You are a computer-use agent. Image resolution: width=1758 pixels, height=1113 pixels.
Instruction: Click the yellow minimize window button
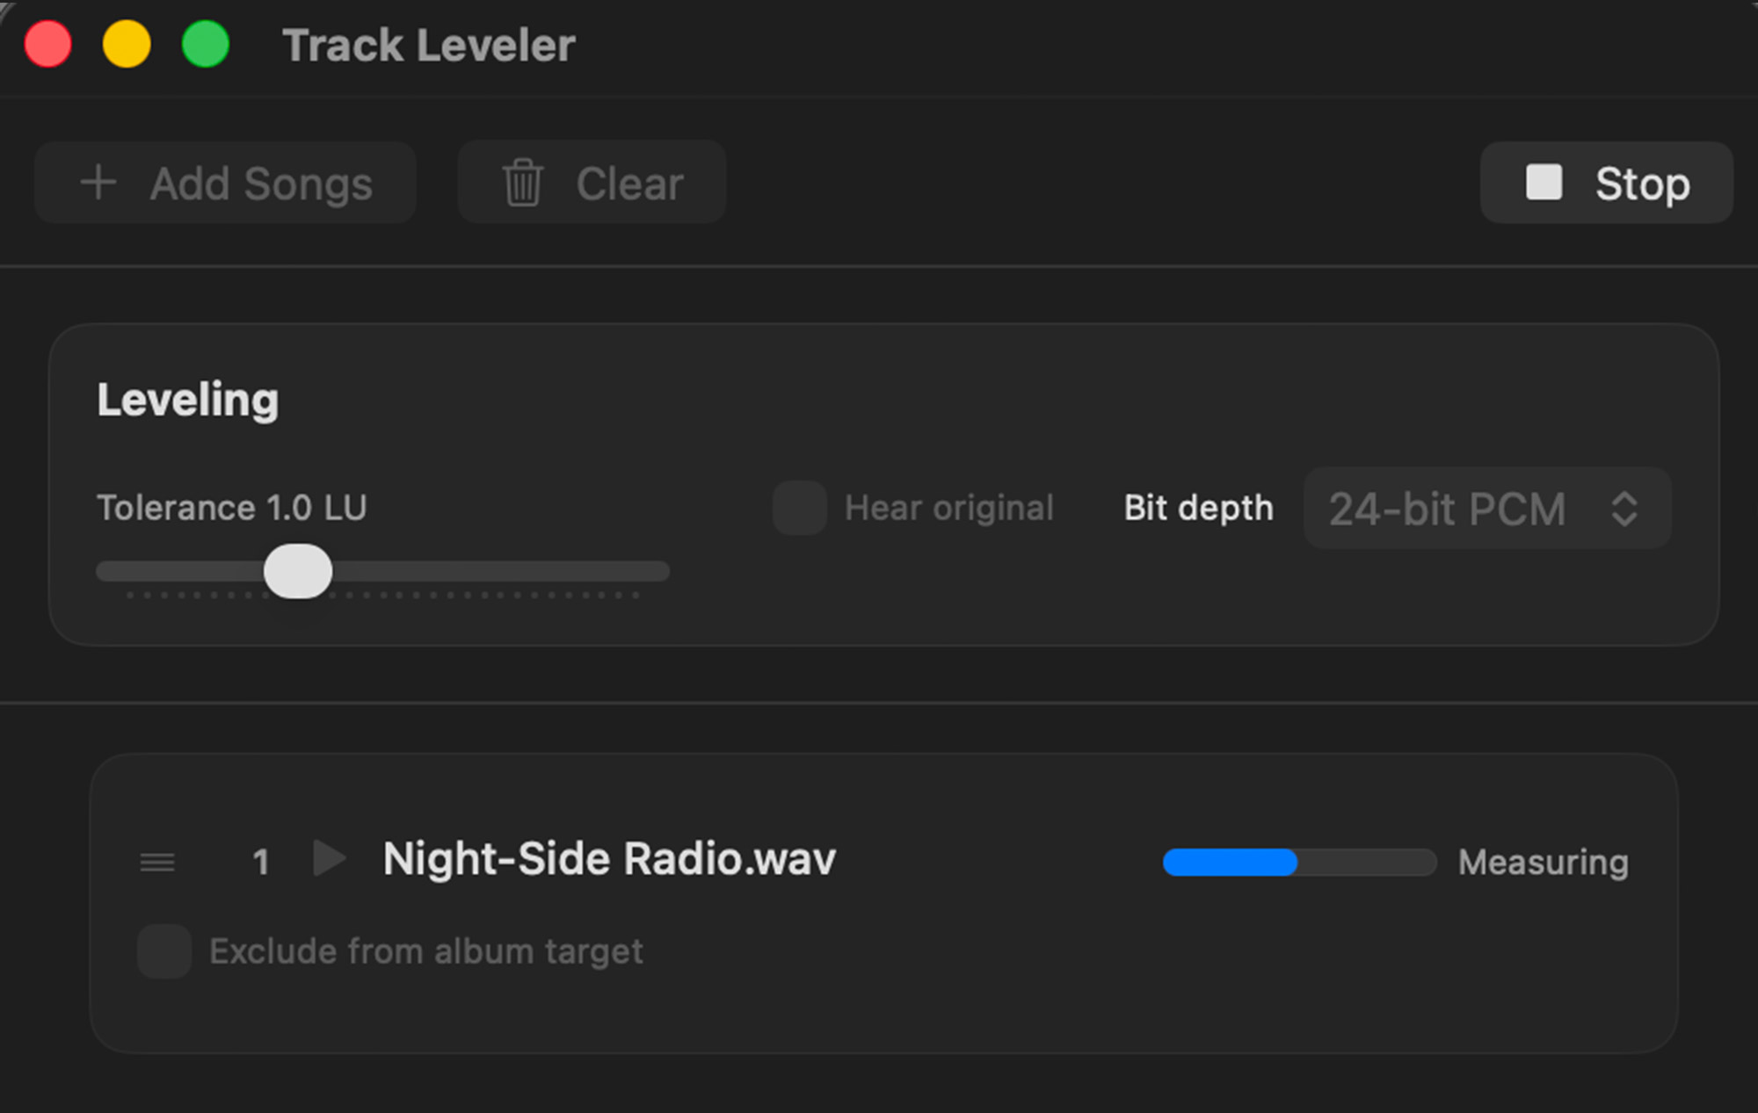(x=127, y=45)
